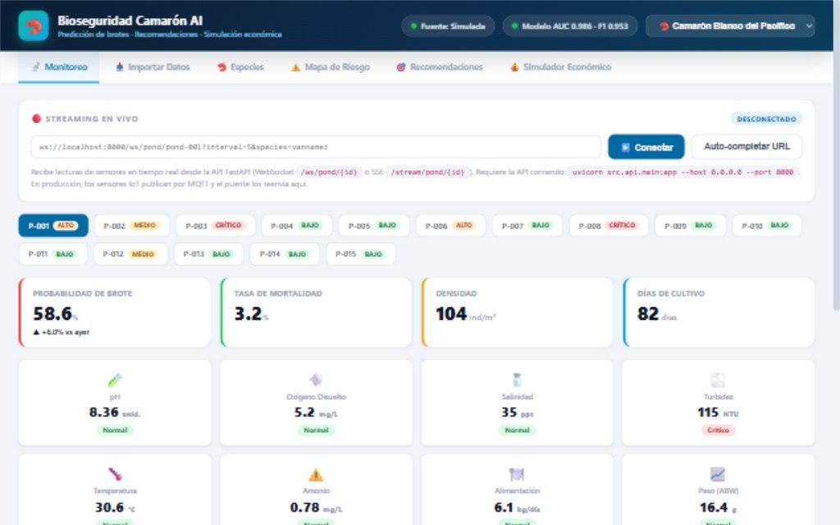Click the Conectar button

click(x=646, y=147)
